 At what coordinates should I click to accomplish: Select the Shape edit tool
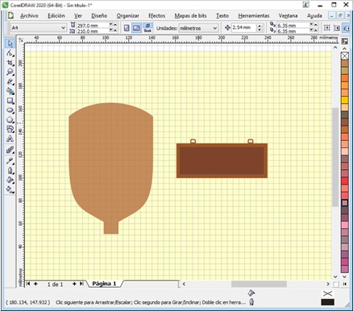tap(10, 53)
